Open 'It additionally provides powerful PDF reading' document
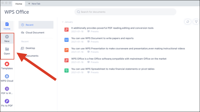Screen dimensions: 200x112 (x=112, y=28)
